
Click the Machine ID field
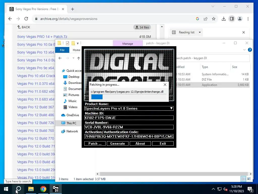coord(129,118)
